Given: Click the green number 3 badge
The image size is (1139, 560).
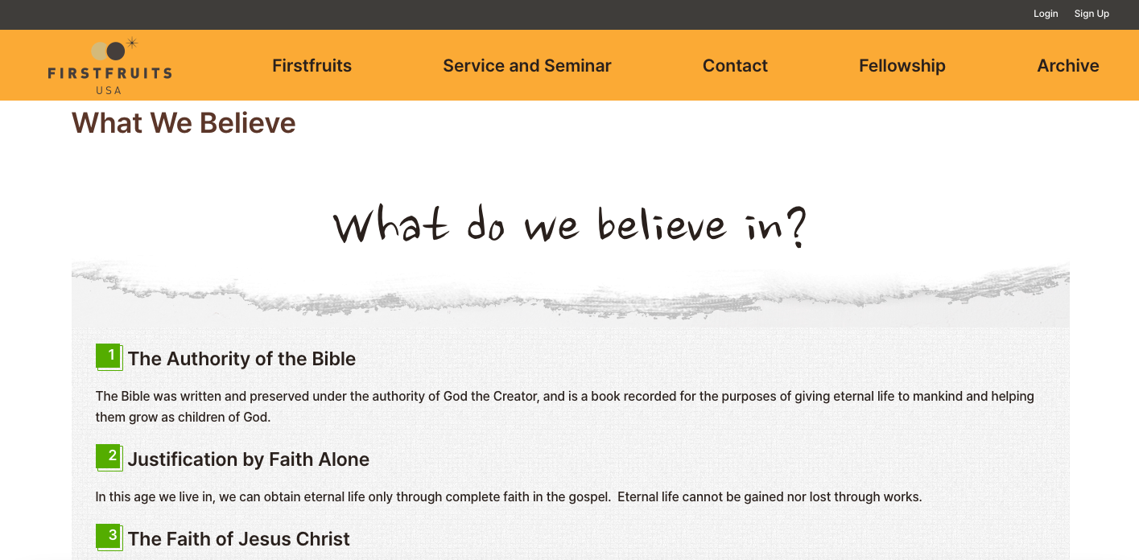Looking at the screenshot, I should (x=109, y=537).
